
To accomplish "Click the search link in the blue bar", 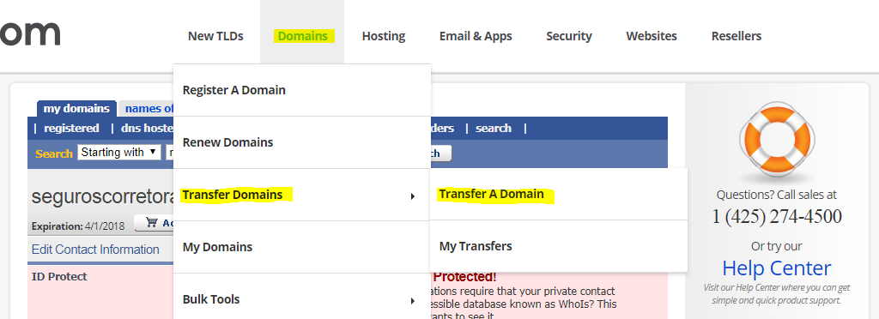I will coord(494,128).
